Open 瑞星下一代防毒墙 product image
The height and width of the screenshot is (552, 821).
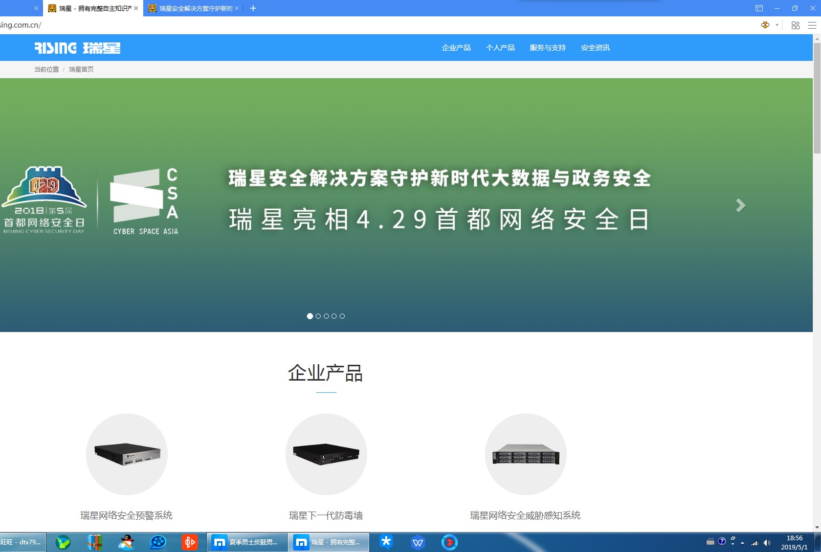coord(326,454)
